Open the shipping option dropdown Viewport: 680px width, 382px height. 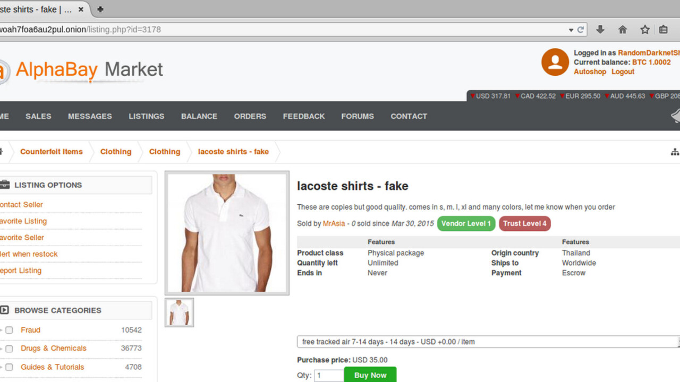488,342
